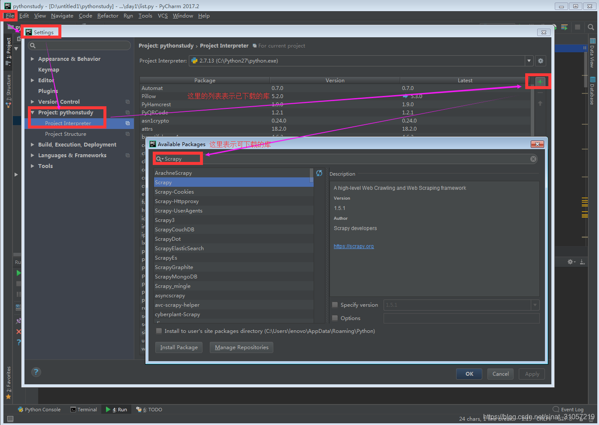The width and height of the screenshot is (599, 425).
Task: Open the Data View side panel
Action: [592, 53]
